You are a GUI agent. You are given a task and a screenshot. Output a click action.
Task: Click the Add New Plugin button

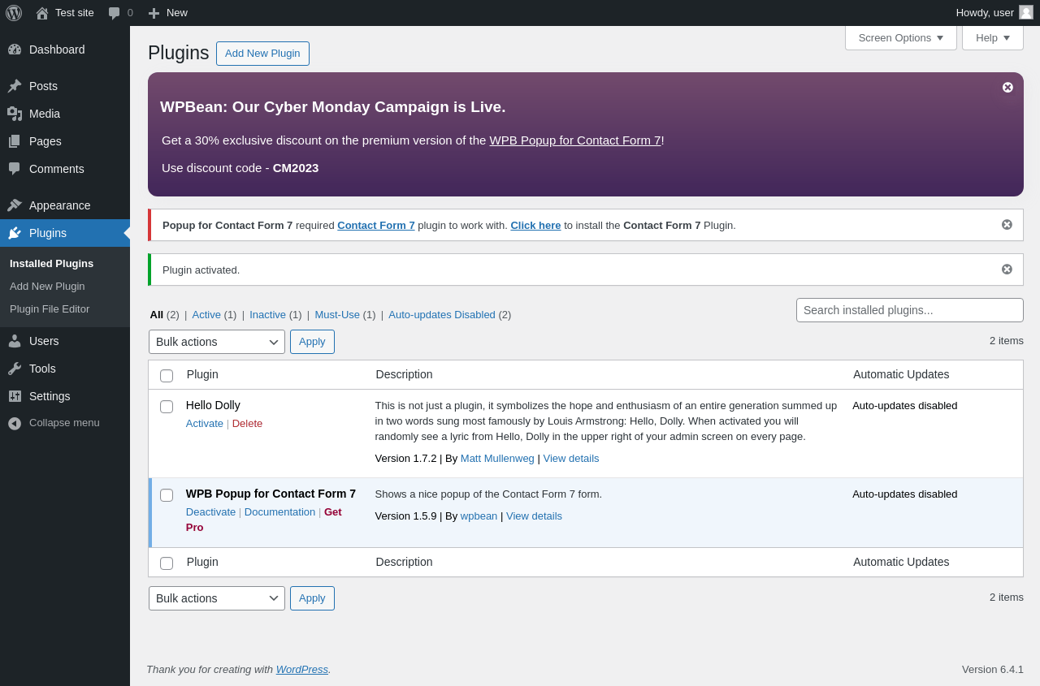pyautogui.click(x=262, y=54)
